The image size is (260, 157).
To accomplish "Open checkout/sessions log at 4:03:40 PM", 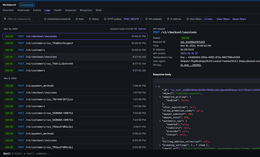I will click(75, 140).
